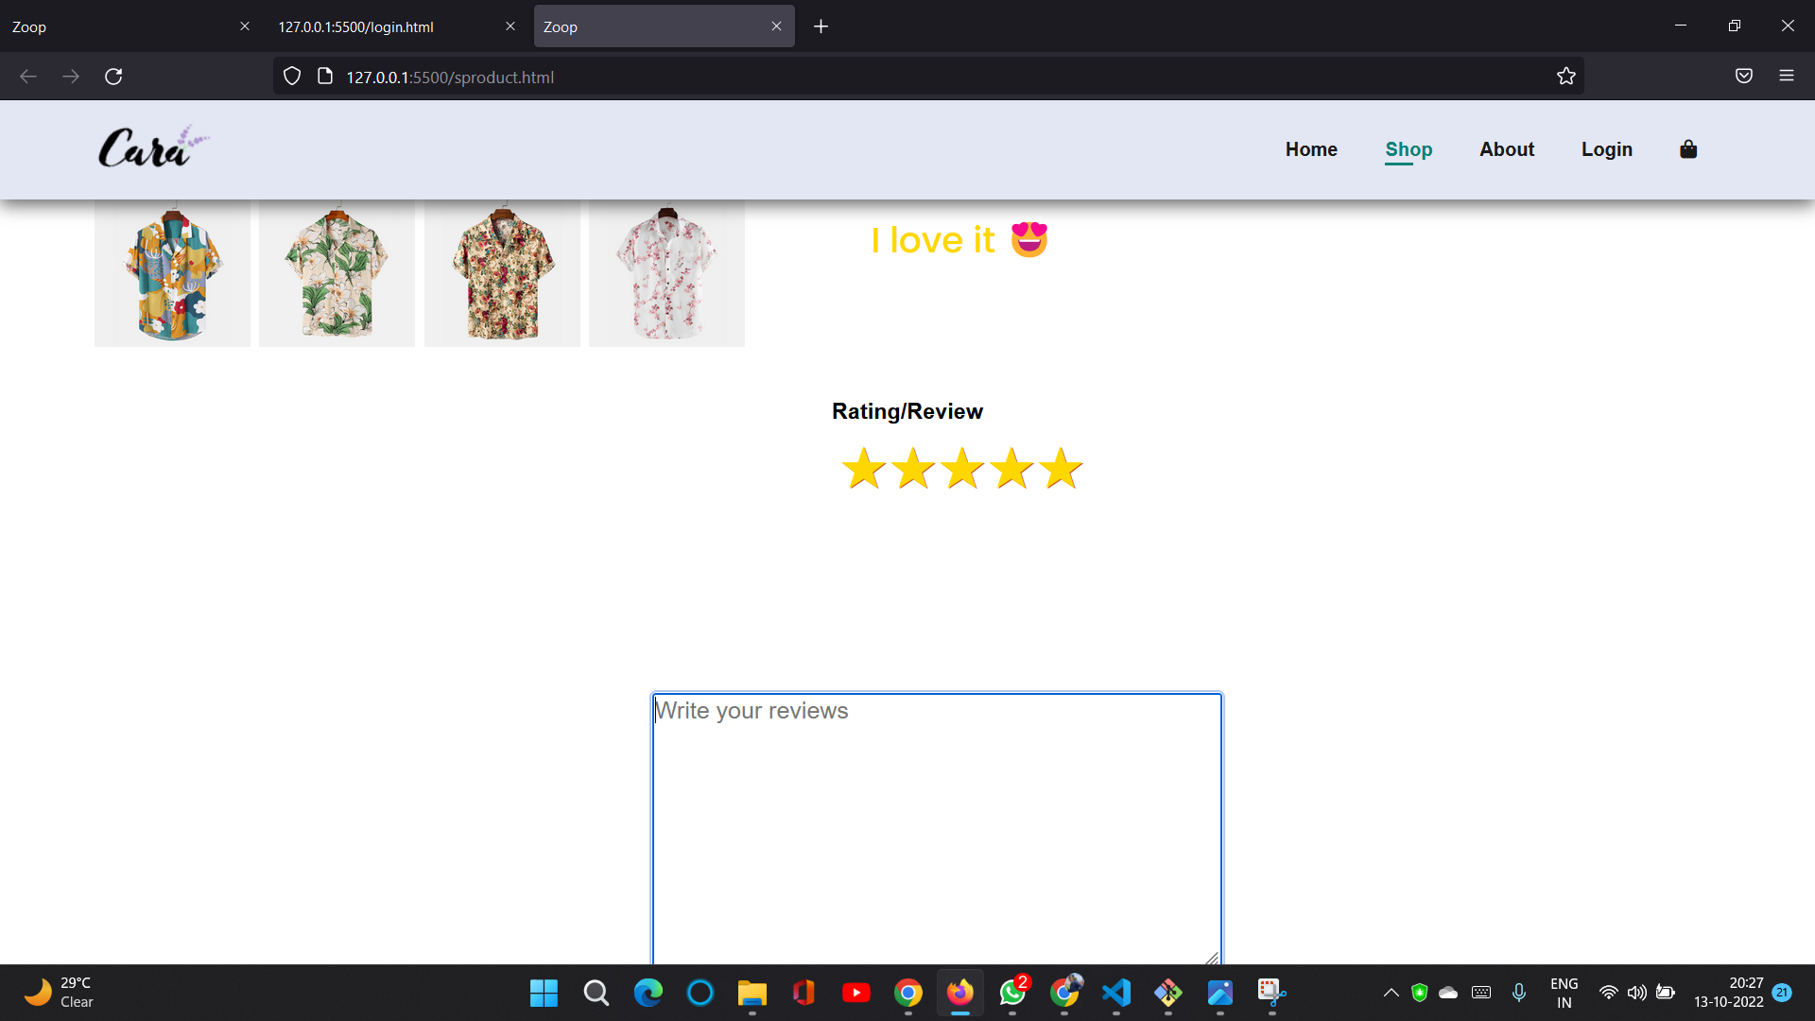This screenshot has height=1021, width=1815.
Task: Click the Save to Pocket icon
Action: (x=1744, y=76)
